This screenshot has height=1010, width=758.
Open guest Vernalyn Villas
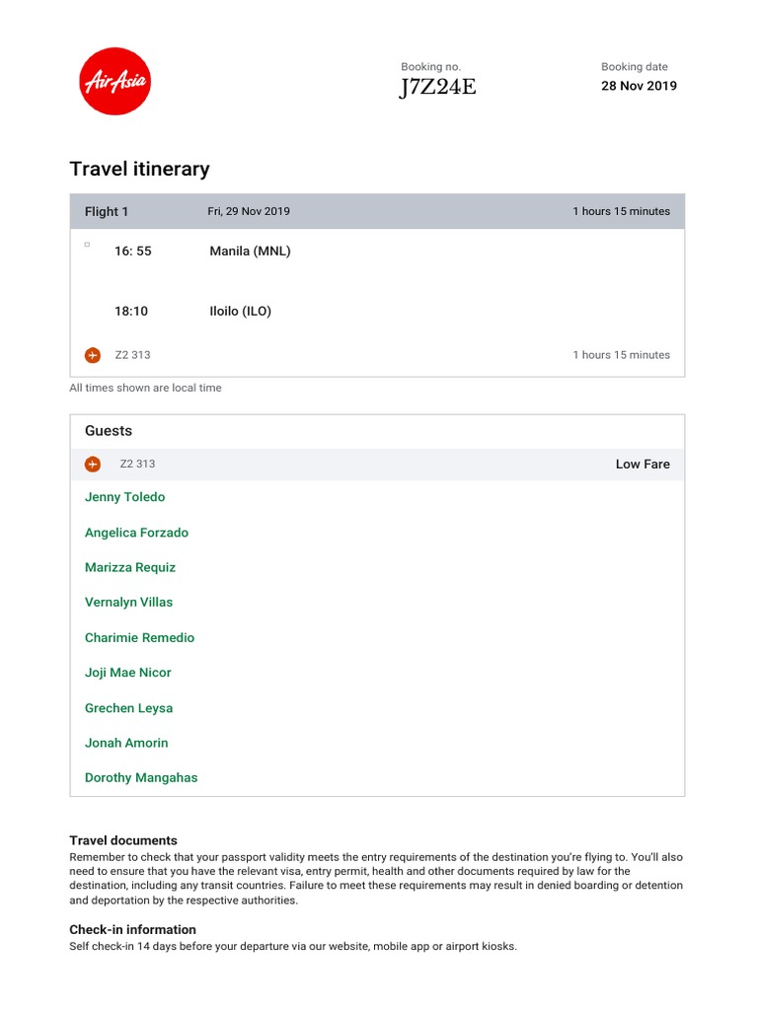(x=129, y=603)
